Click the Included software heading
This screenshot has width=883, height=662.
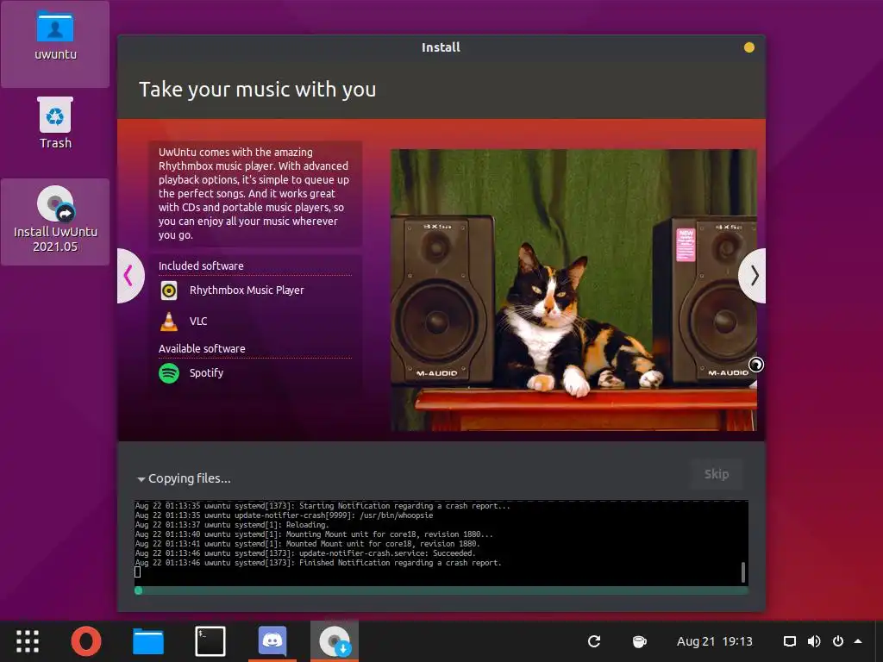point(201,265)
